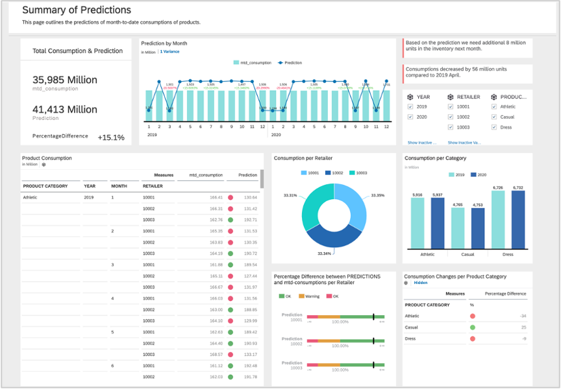This screenshot has height=389, width=561.
Task: Click the note about additional 8 million units
Action: (467, 48)
